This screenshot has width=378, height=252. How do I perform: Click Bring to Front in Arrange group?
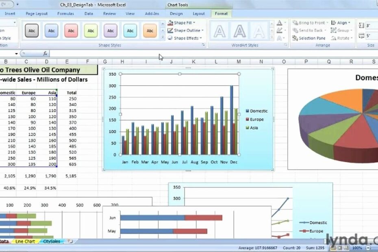[x=311, y=22]
